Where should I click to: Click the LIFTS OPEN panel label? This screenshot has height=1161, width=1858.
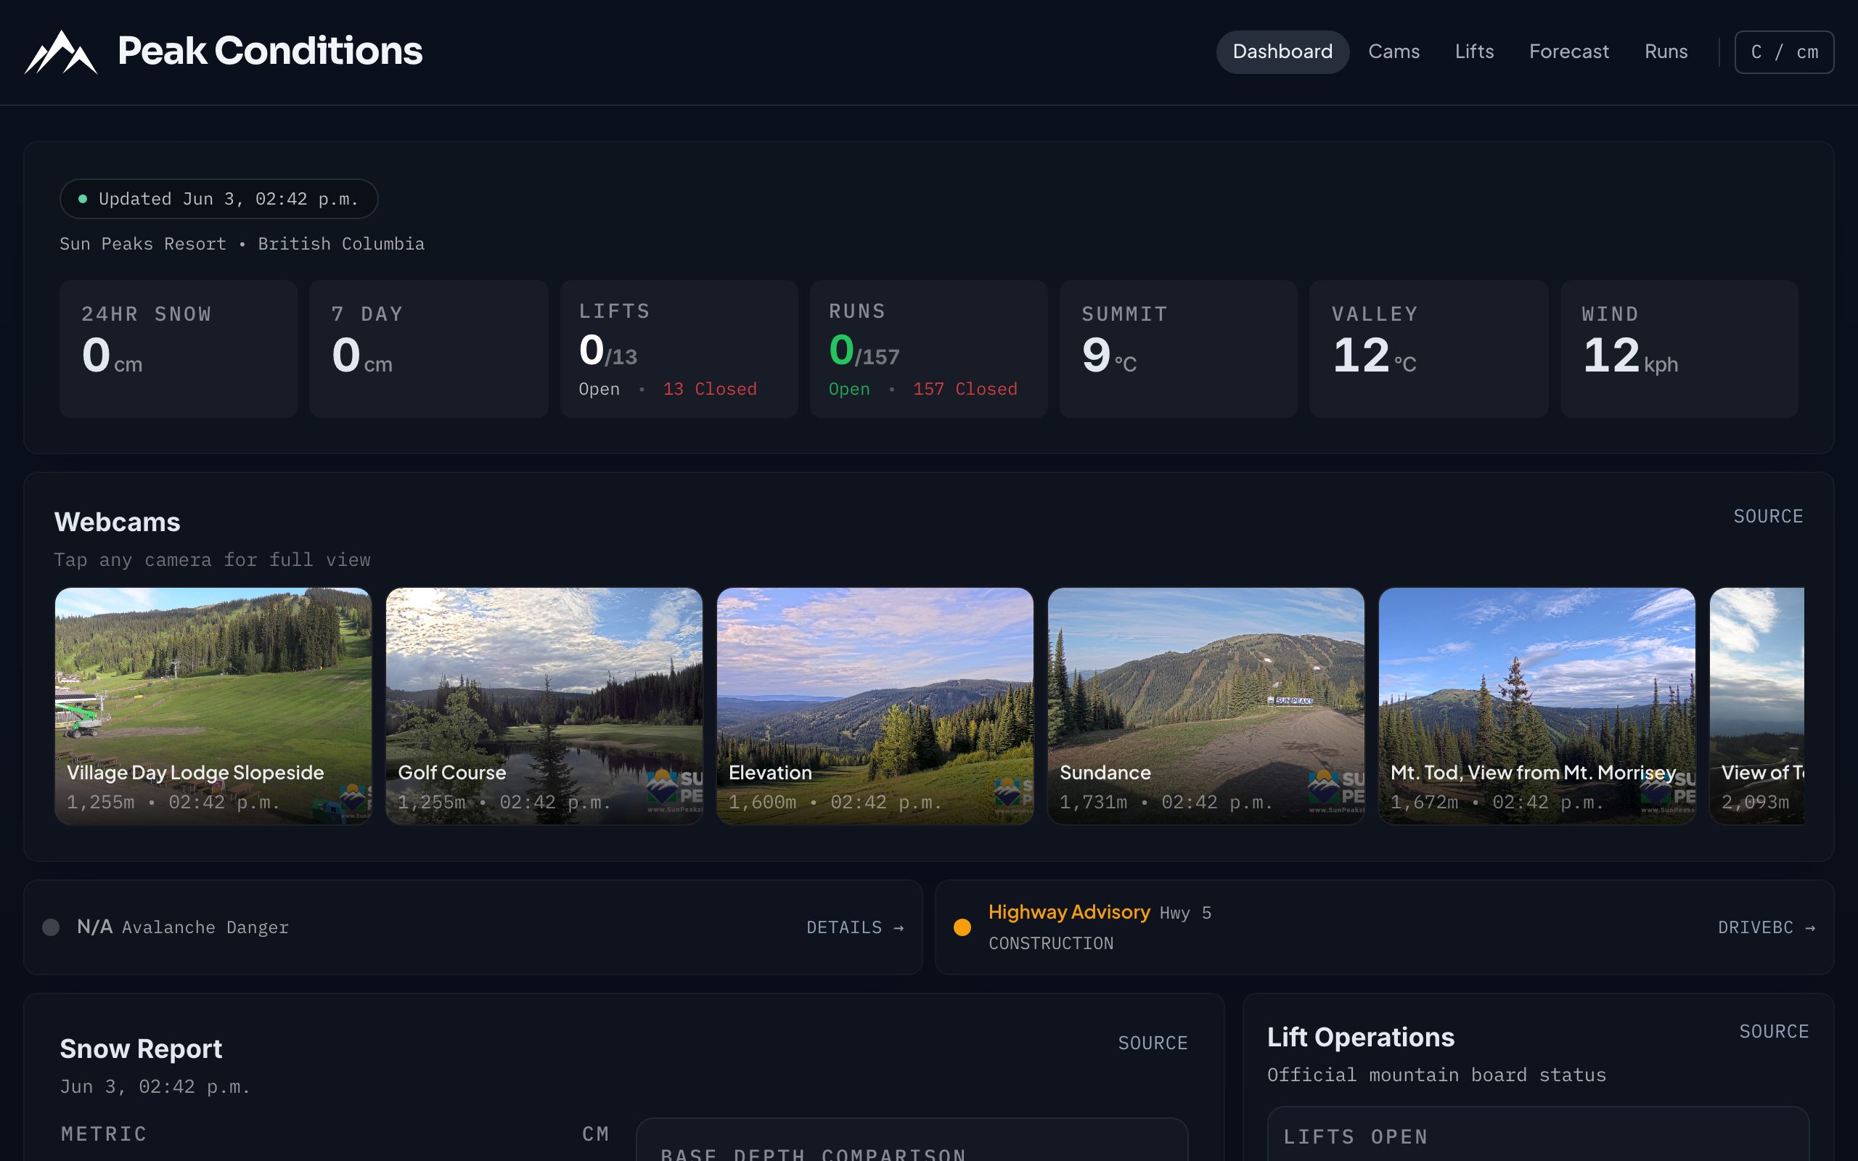point(1355,1136)
